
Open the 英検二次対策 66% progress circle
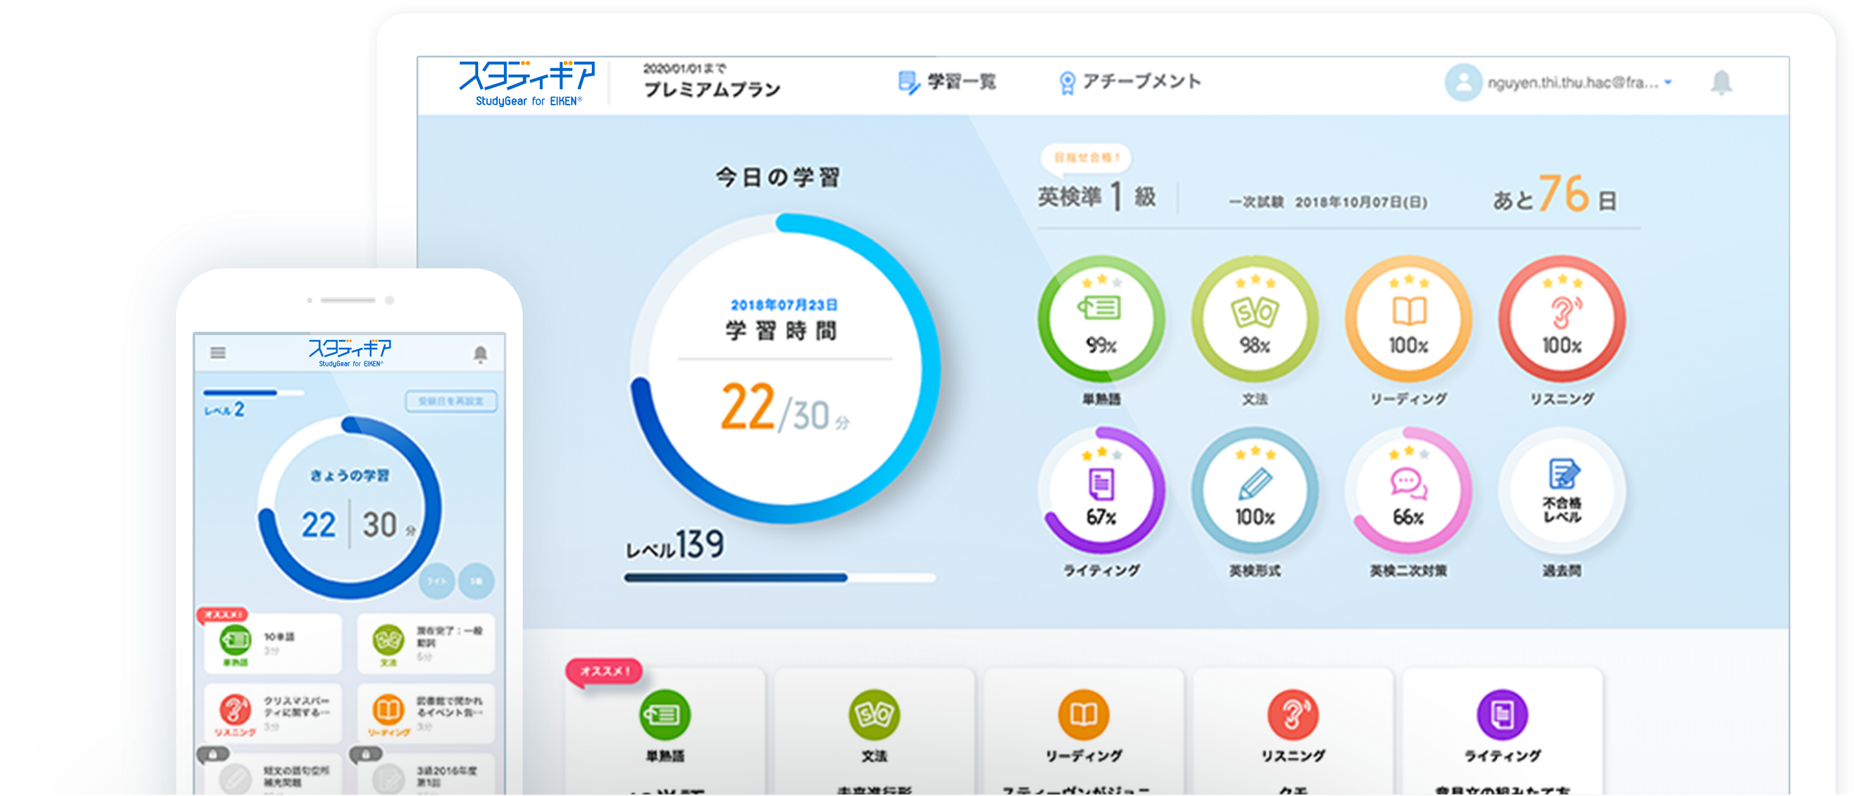pyautogui.click(x=1408, y=491)
